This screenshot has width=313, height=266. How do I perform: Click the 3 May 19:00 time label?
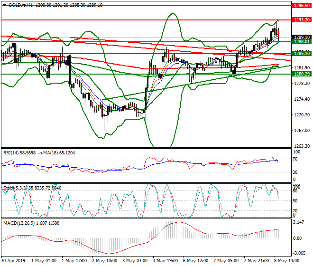(x=166, y=261)
